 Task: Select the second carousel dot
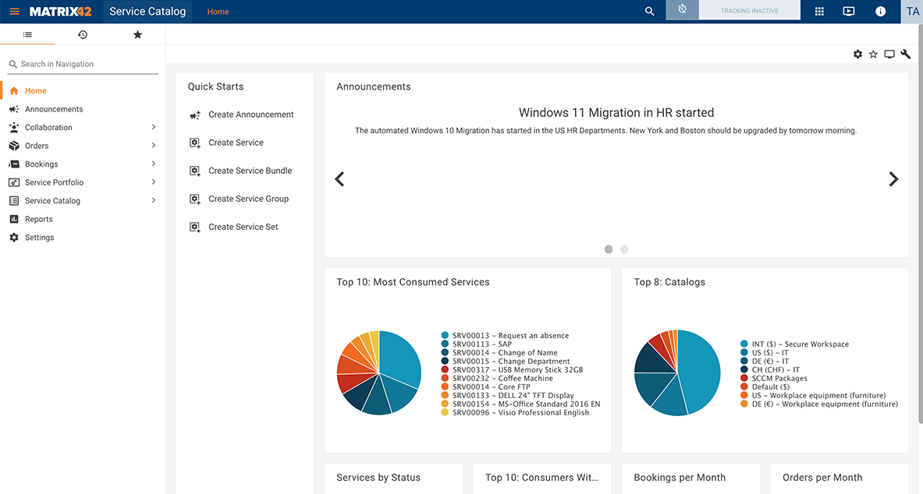624,249
